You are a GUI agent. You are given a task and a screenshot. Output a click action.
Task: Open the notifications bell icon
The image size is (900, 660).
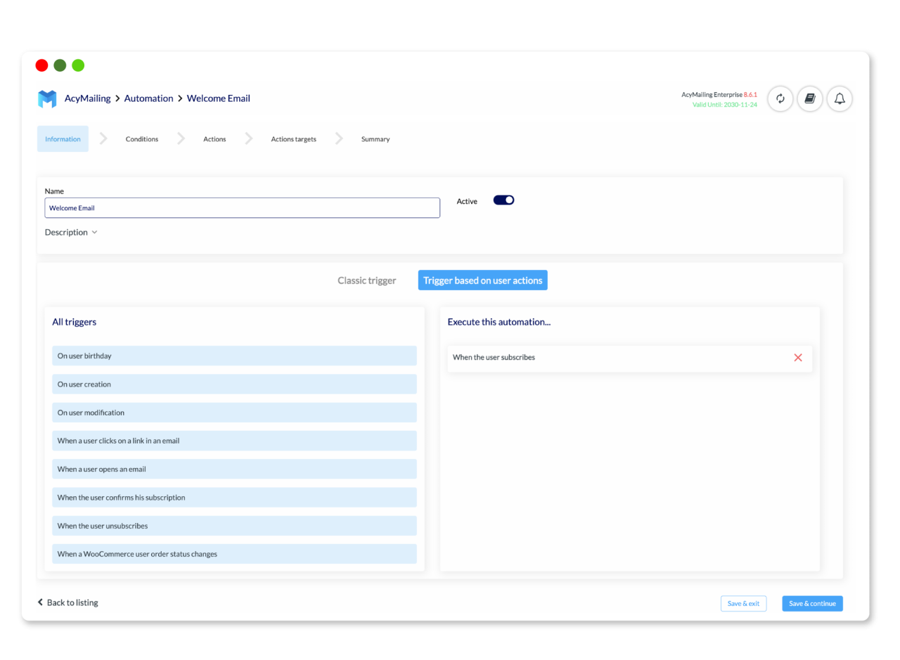[840, 99]
